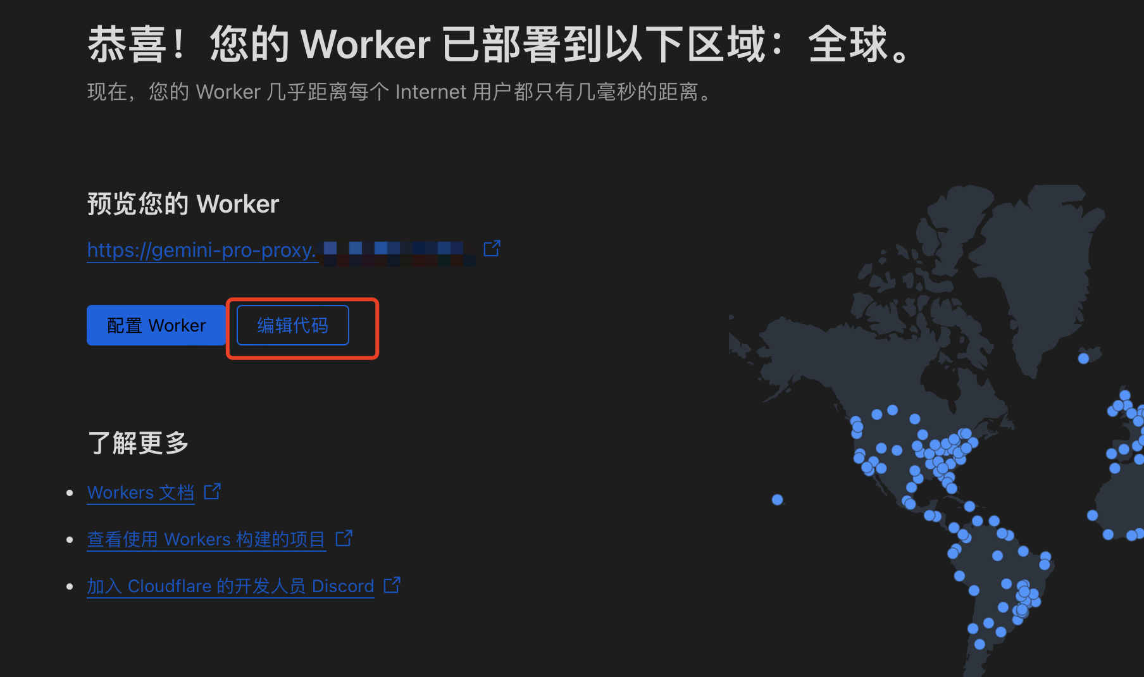This screenshot has height=677, width=1144.
Task: Click the 预览您的 Worker heading
Action: click(183, 204)
